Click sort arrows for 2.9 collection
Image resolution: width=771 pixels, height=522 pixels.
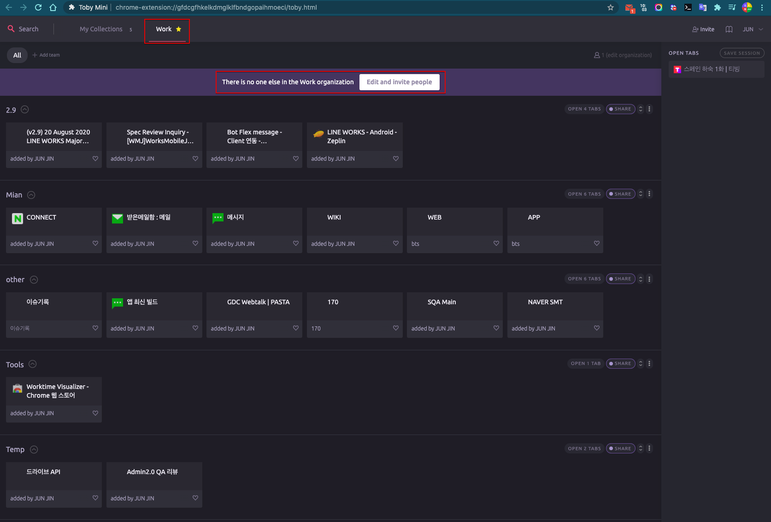[641, 109]
